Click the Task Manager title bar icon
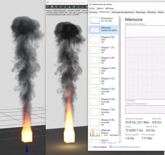The height and width of the screenshot is (155, 165). point(90,4)
